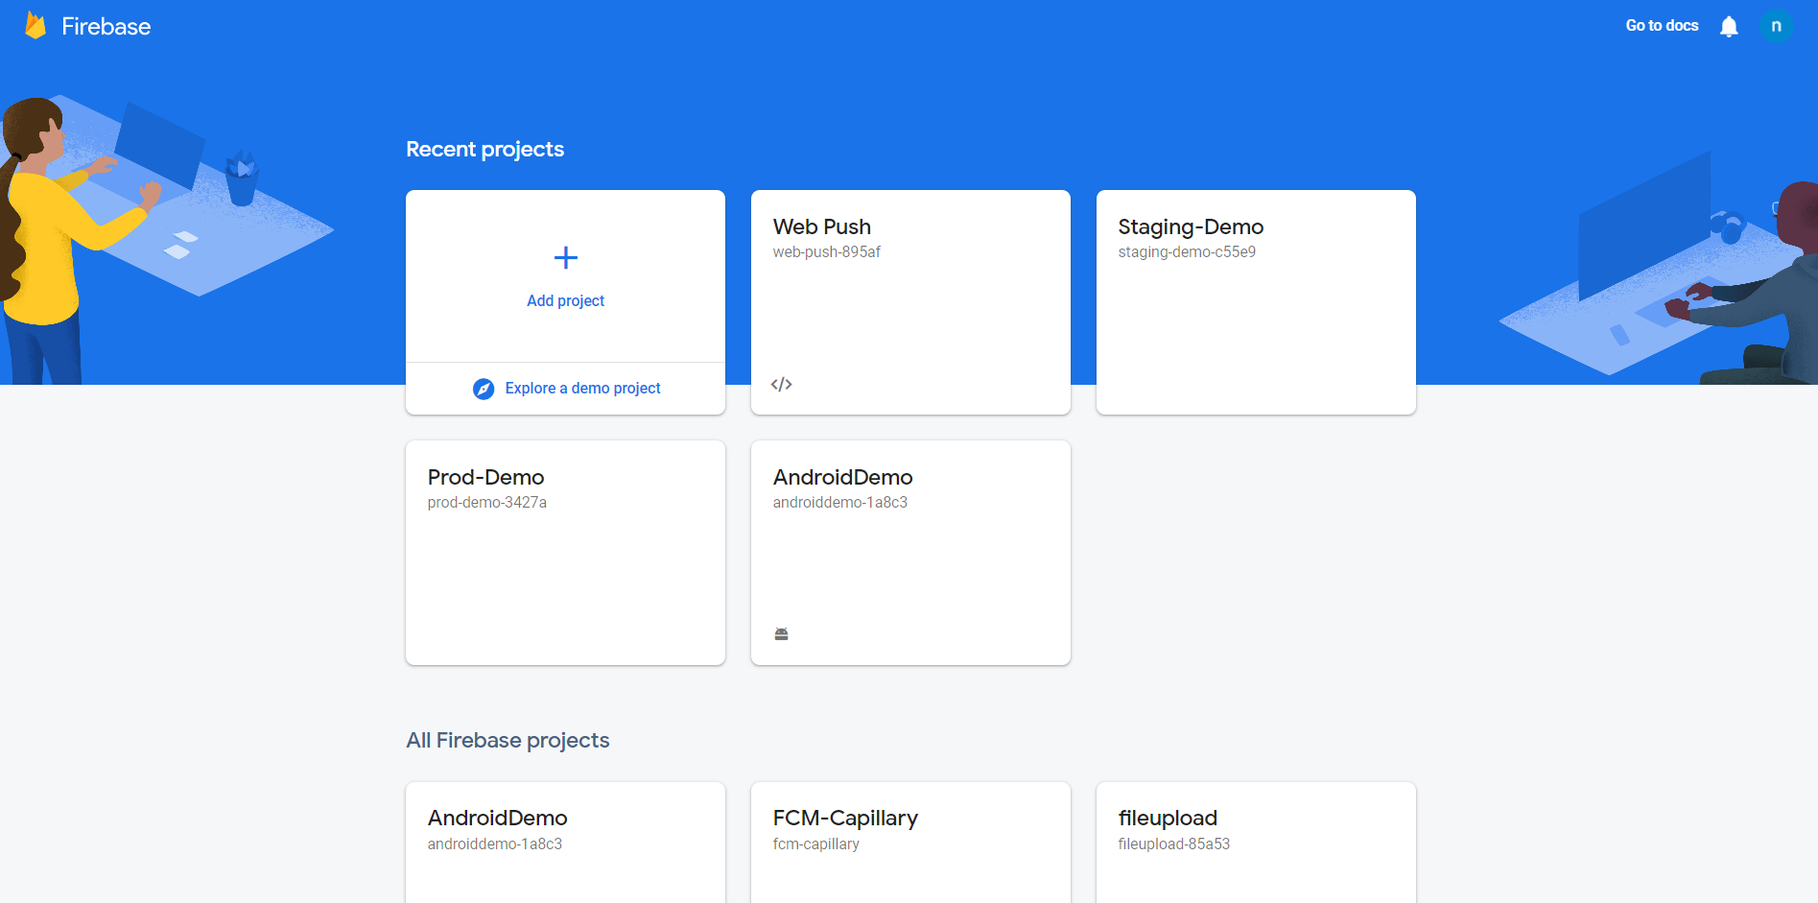Click project ID staging-demo-c55e9
Screen dimensions: 1818x903
(1187, 251)
